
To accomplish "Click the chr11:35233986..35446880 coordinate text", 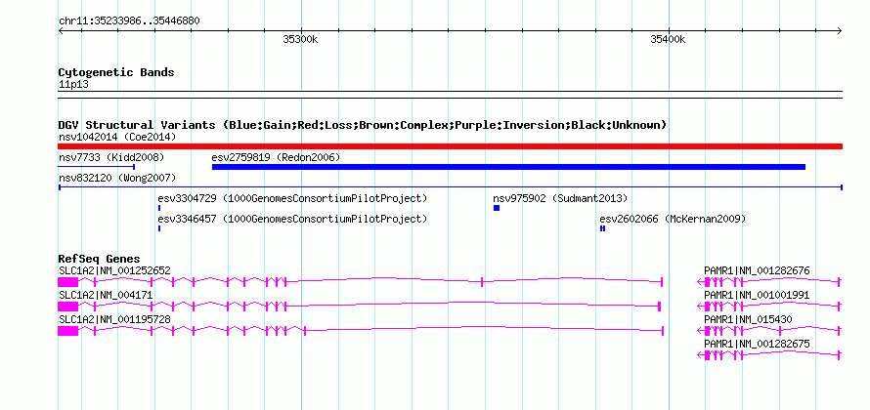I will [x=129, y=21].
